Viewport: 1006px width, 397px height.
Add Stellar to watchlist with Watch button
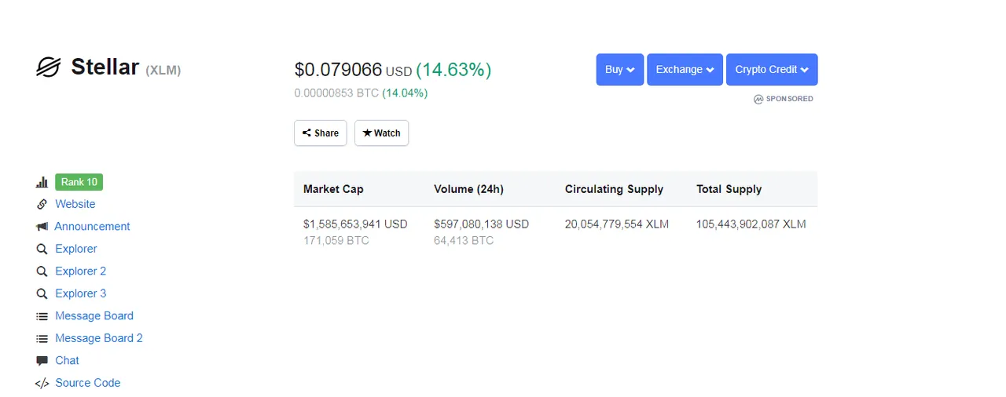point(381,133)
